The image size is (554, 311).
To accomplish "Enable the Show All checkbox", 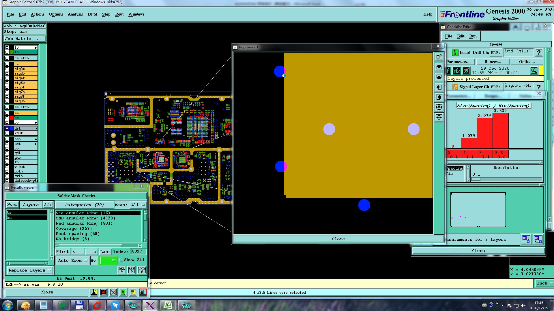I will (x=121, y=260).
